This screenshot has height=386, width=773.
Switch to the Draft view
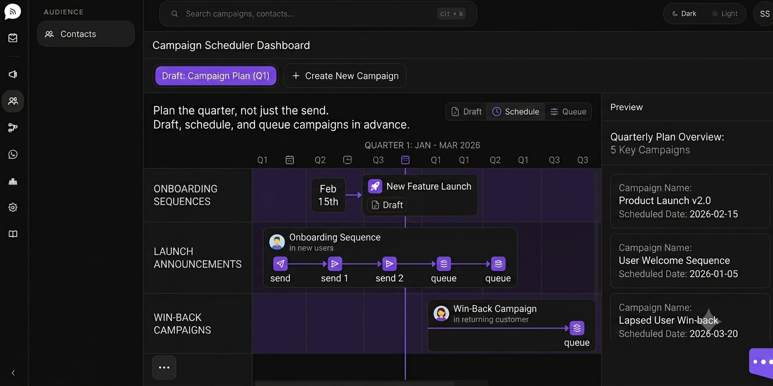(x=466, y=112)
